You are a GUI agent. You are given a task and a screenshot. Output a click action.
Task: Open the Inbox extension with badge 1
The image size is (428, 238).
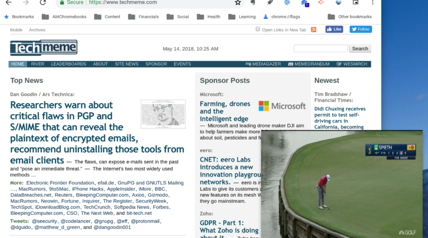pos(304,3)
